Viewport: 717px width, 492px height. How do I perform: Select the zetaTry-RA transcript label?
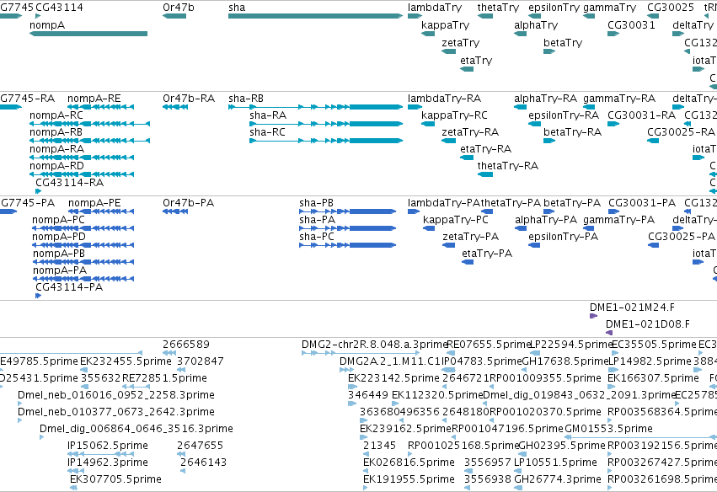[470, 132]
